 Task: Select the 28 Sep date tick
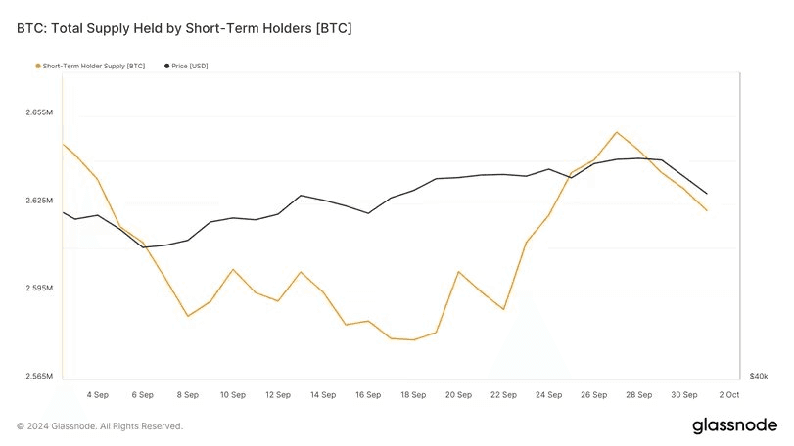pos(639,395)
